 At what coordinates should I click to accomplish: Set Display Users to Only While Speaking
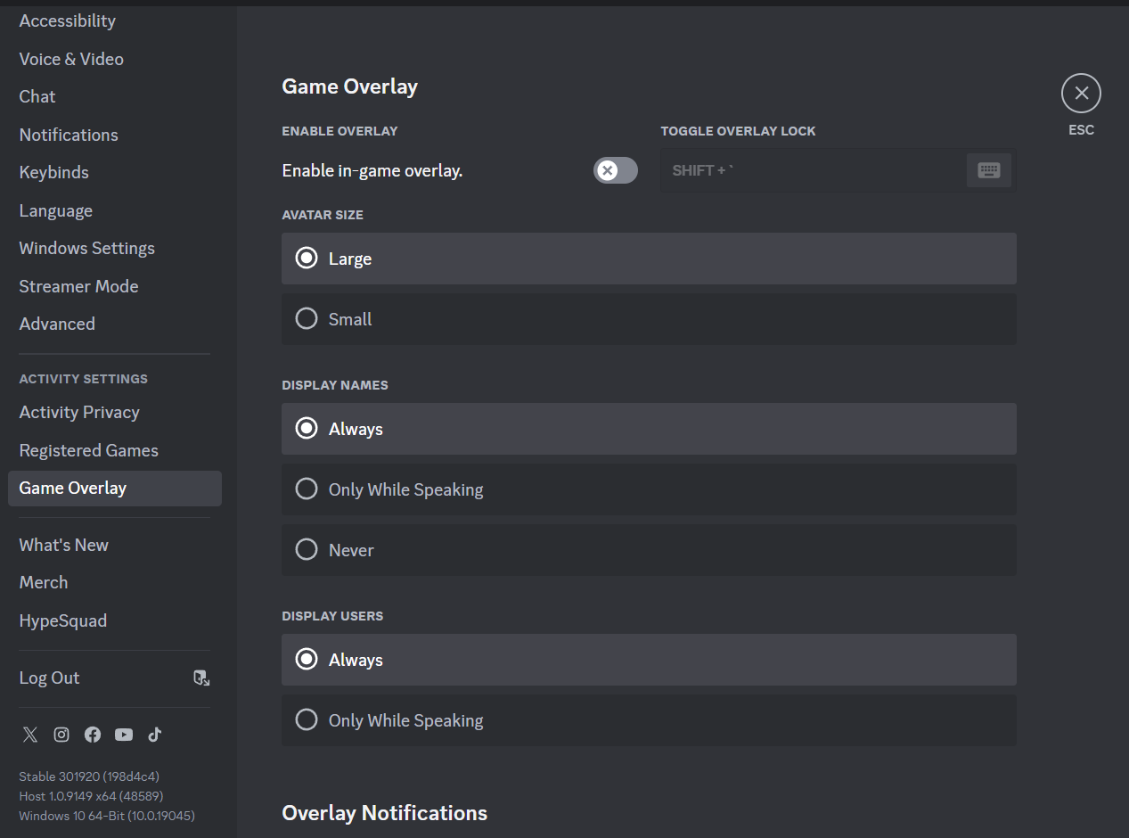[649, 720]
